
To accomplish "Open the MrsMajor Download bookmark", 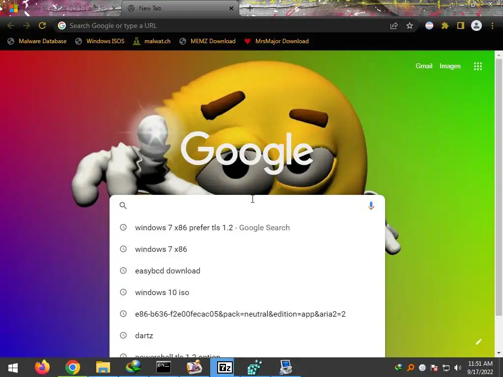I will [277, 41].
